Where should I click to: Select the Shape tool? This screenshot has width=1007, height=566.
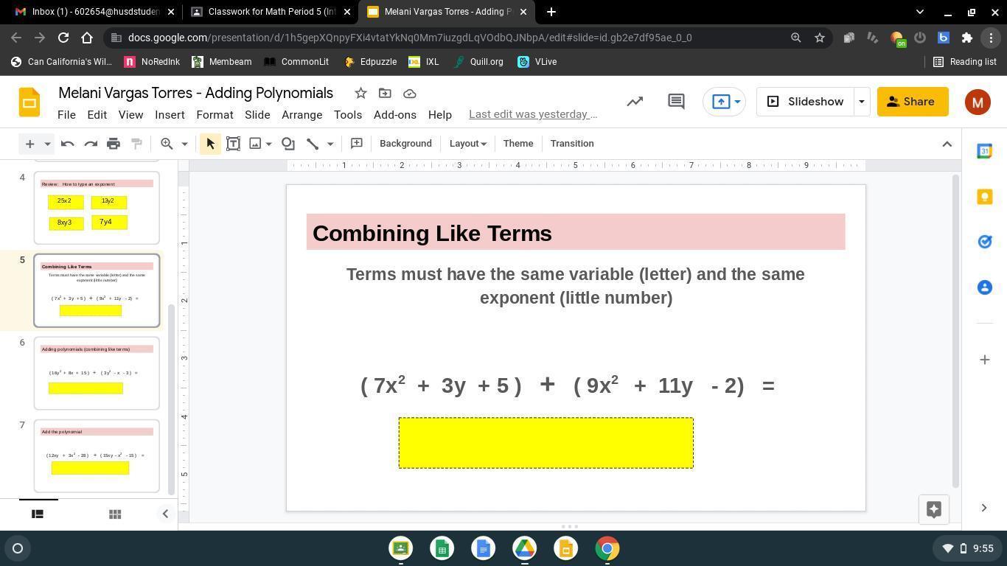[288, 144]
